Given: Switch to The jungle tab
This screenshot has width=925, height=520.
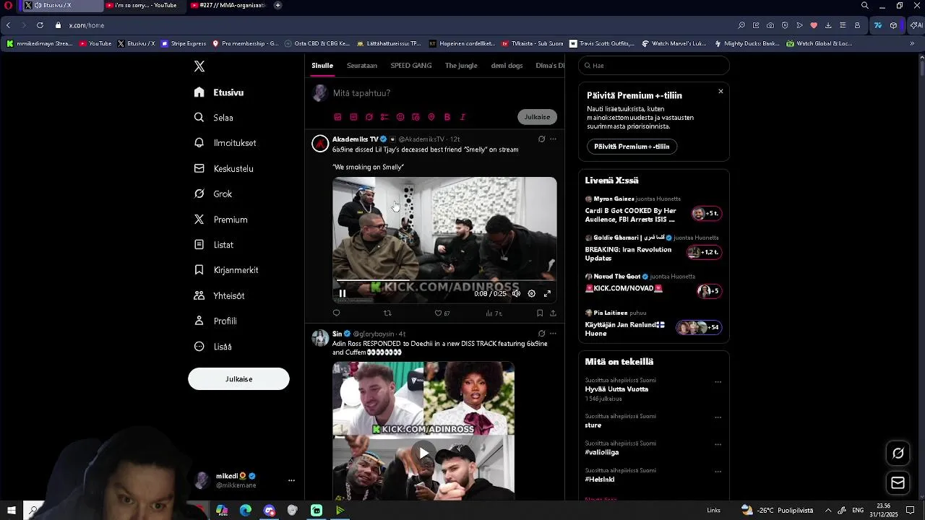Looking at the screenshot, I should 461,66.
